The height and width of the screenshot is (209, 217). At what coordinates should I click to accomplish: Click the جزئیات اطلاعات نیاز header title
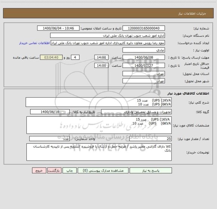point(192,14)
